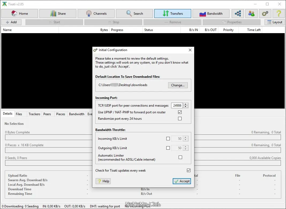The width and height of the screenshot is (286, 209).
Task: Open the Share section
Action: click(x=58, y=13)
